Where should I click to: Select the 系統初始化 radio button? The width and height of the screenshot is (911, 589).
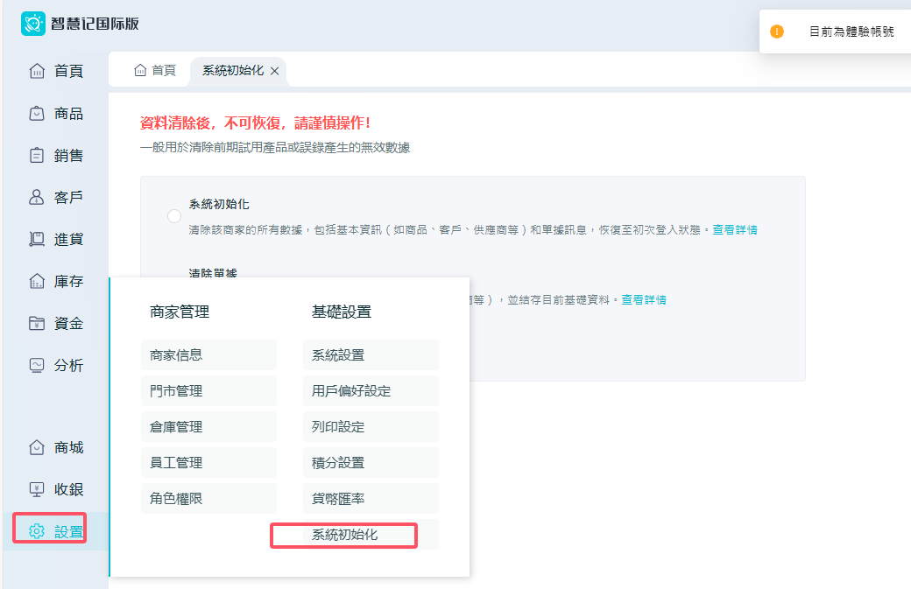coord(174,216)
